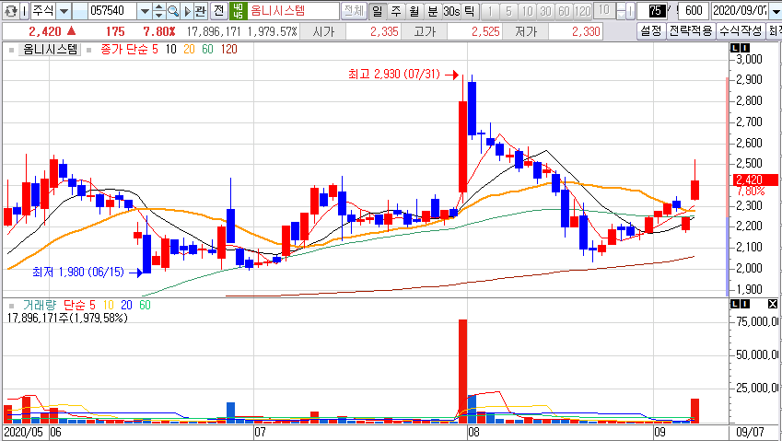Switch chart to weekly 주 candles
Image resolution: width=782 pixels, height=441 pixels.
pos(396,10)
